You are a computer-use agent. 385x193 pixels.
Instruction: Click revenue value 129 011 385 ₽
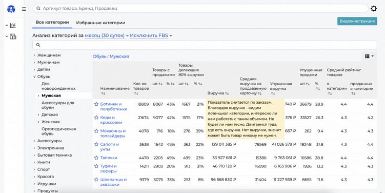coord(224,144)
